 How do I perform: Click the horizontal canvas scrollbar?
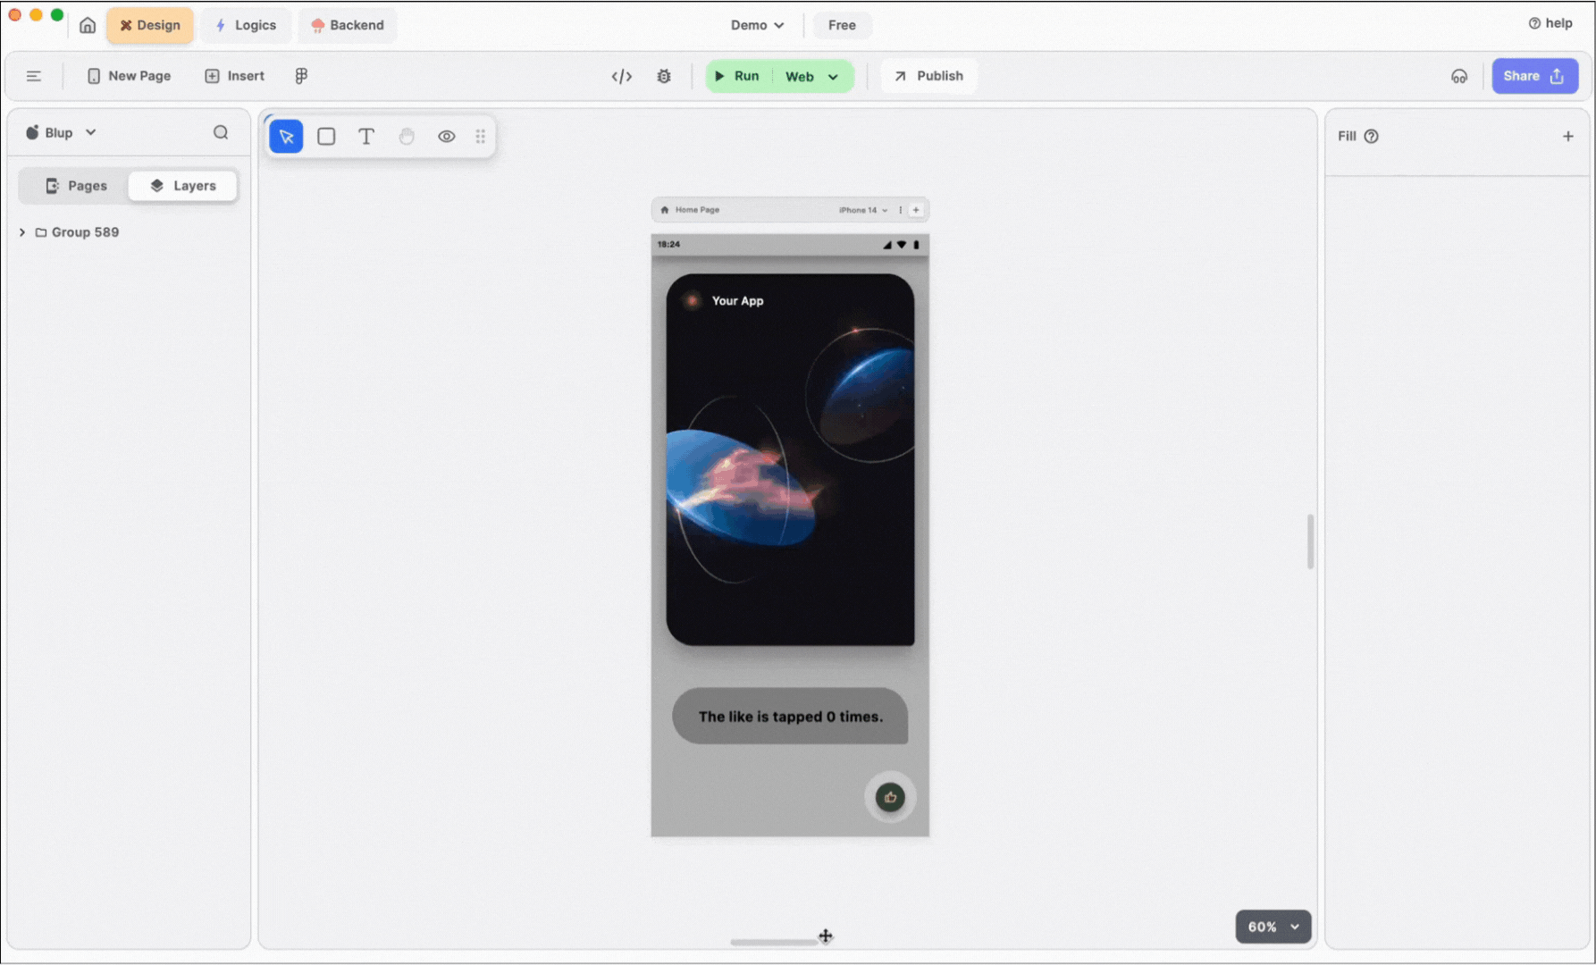tap(774, 942)
